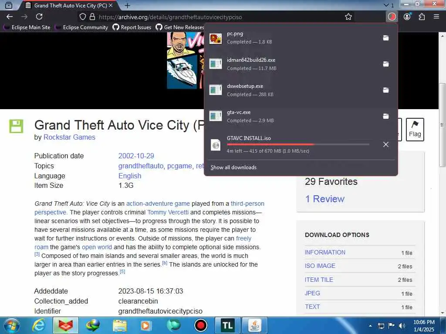Screen dimensions: 446x334
Task: Open the open world link
Action: [97, 247]
